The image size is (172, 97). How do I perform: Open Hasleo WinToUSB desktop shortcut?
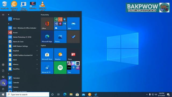point(24,6)
